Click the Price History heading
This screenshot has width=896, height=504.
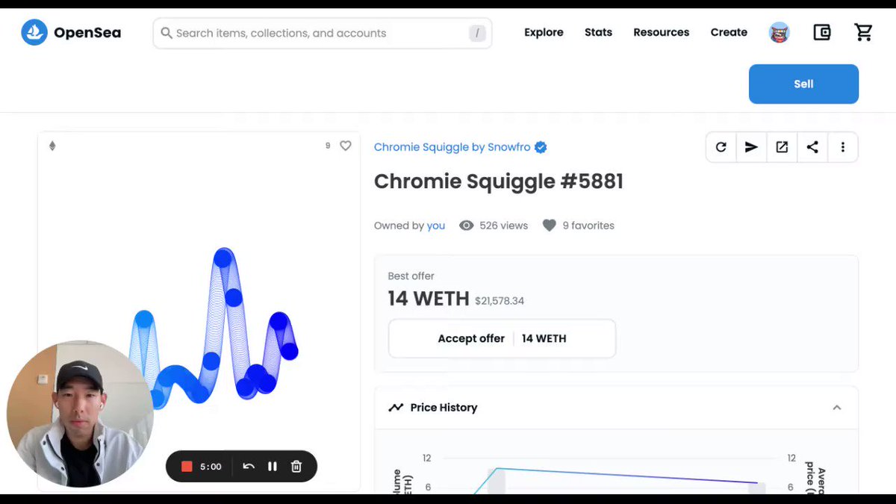pyautogui.click(x=444, y=408)
